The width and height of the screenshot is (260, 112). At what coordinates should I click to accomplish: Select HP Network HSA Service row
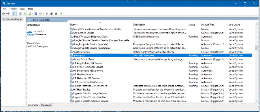(161, 78)
